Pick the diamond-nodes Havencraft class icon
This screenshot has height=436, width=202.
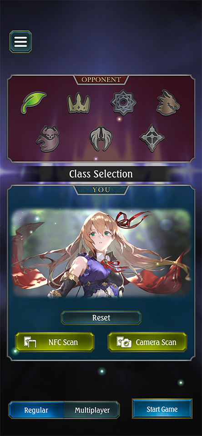[152, 138]
